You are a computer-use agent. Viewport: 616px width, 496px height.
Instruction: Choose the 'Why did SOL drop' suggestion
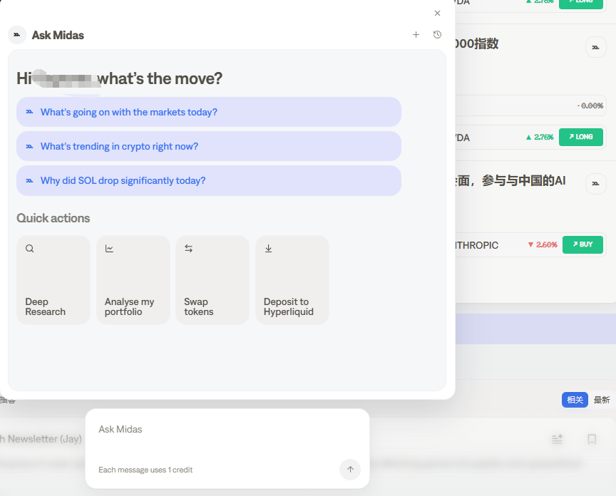click(209, 180)
